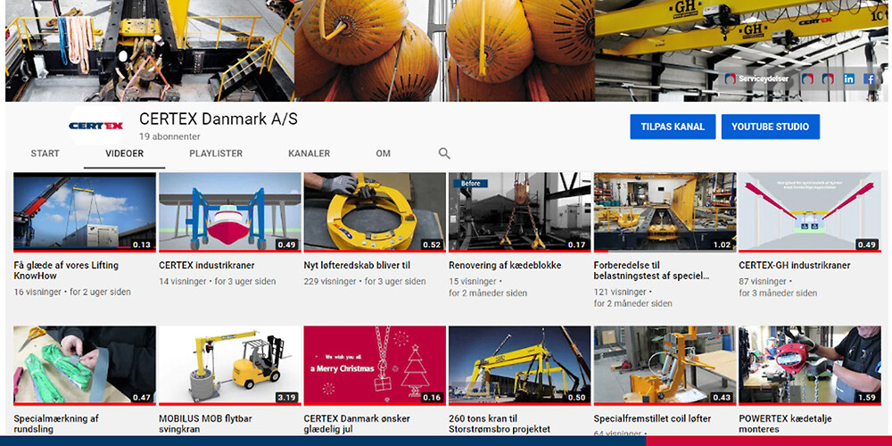Click '14 visninger • for 3 uger siden'
Screen dimensions: 892x446
coord(218,282)
